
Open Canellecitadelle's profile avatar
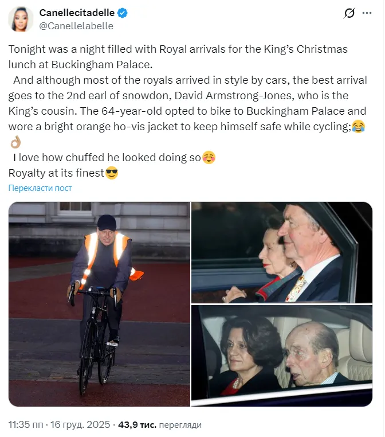point(21,19)
